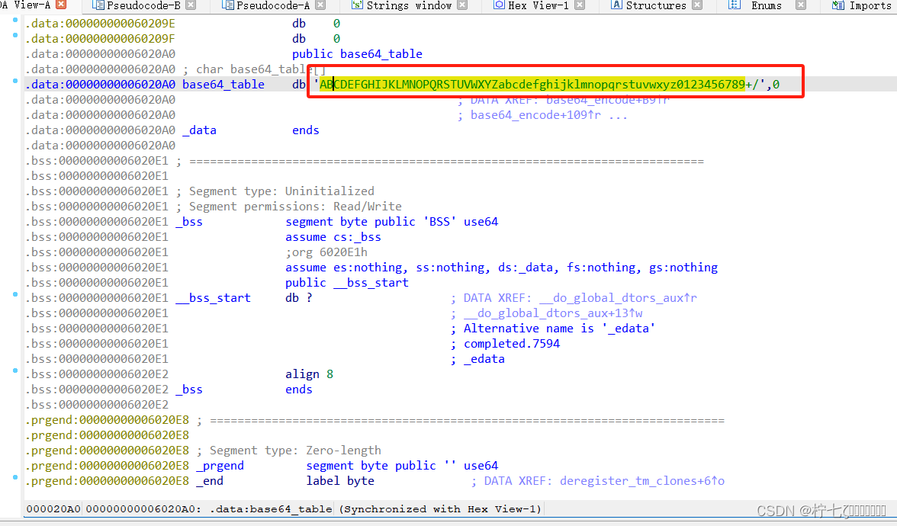897x526 pixels.
Task: Close the Structures tab
Action: coord(697,5)
